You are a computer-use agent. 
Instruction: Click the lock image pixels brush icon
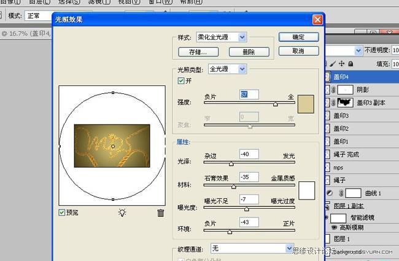click(333, 63)
